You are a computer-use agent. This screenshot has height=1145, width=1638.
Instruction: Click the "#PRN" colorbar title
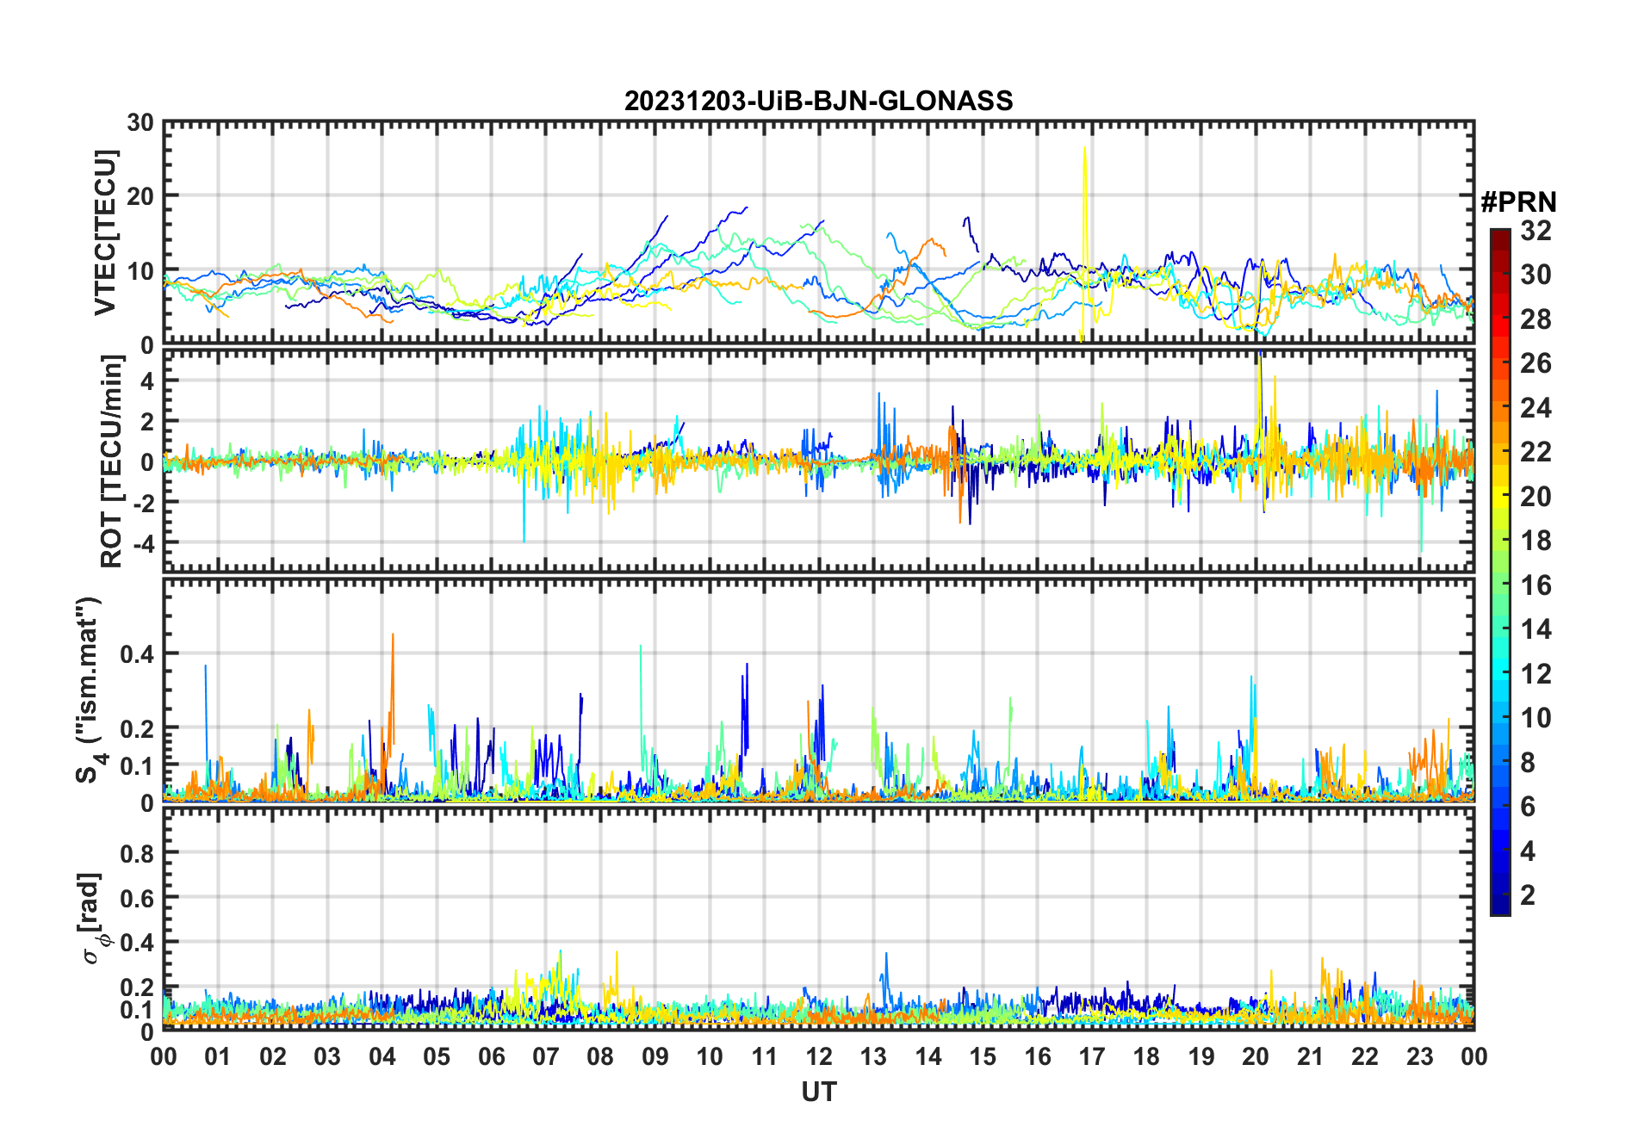[x=1519, y=202]
